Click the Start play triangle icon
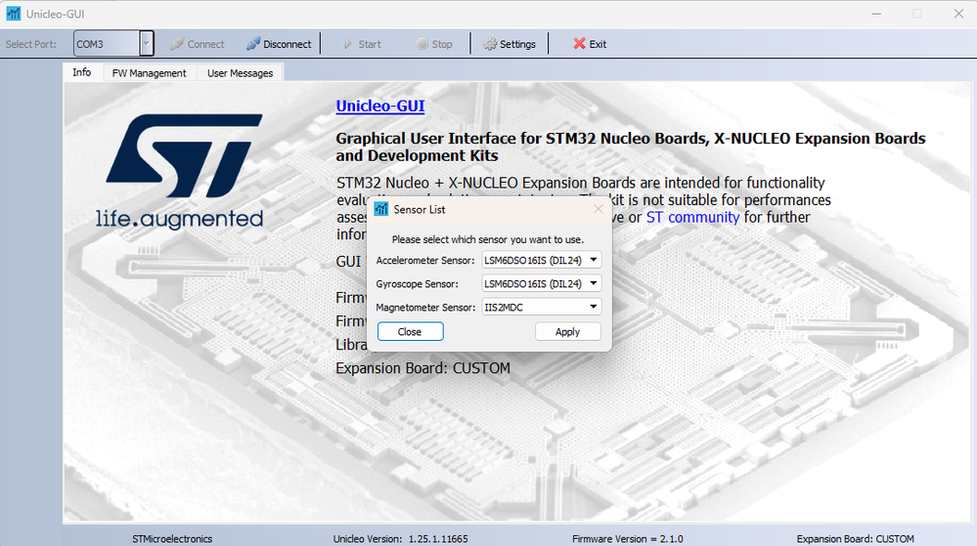The height and width of the screenshot is (546, 977). coord(348,44)
